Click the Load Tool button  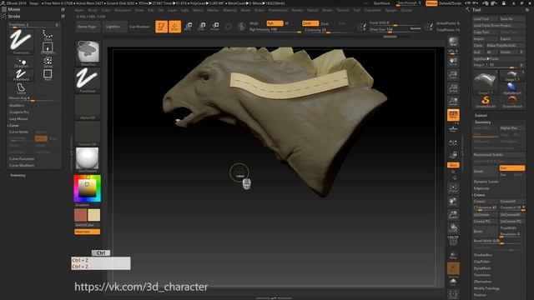point(486,19)
